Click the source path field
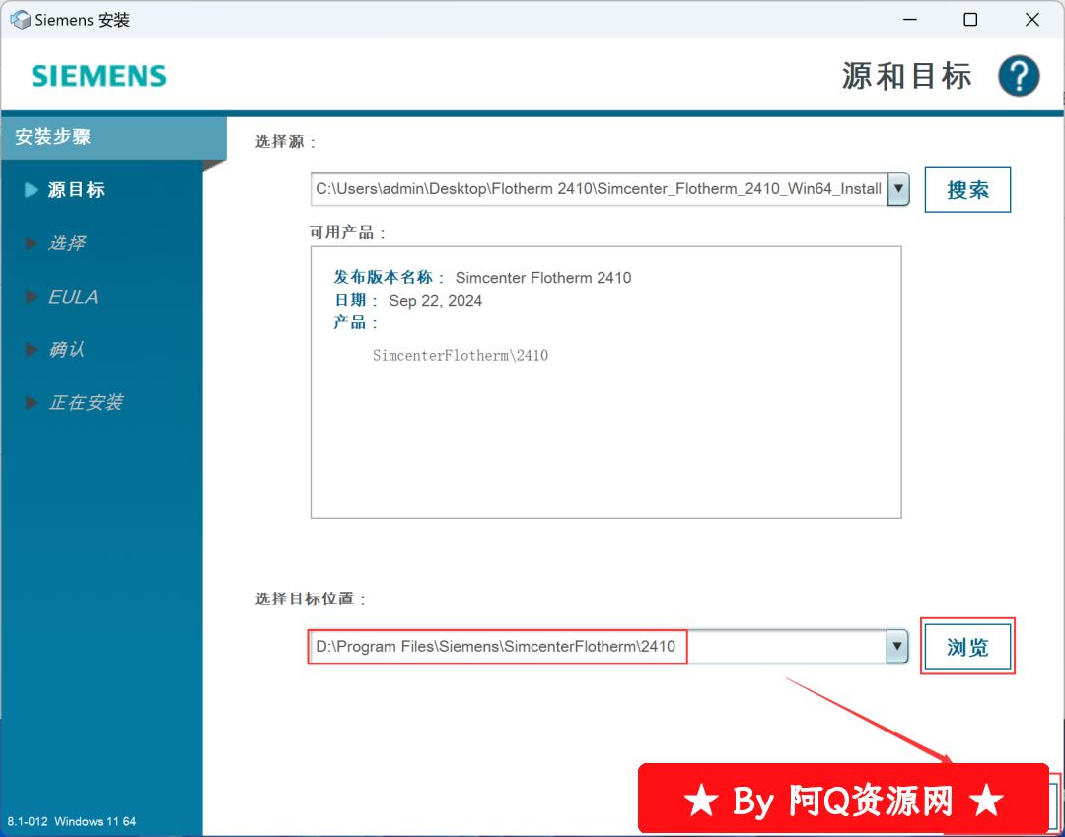Screen dimensions: 1065x837 tap(600, 188)
